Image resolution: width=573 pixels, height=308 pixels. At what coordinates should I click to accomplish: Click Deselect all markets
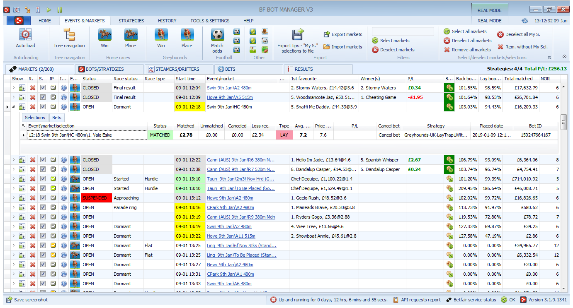pos(468,41)
